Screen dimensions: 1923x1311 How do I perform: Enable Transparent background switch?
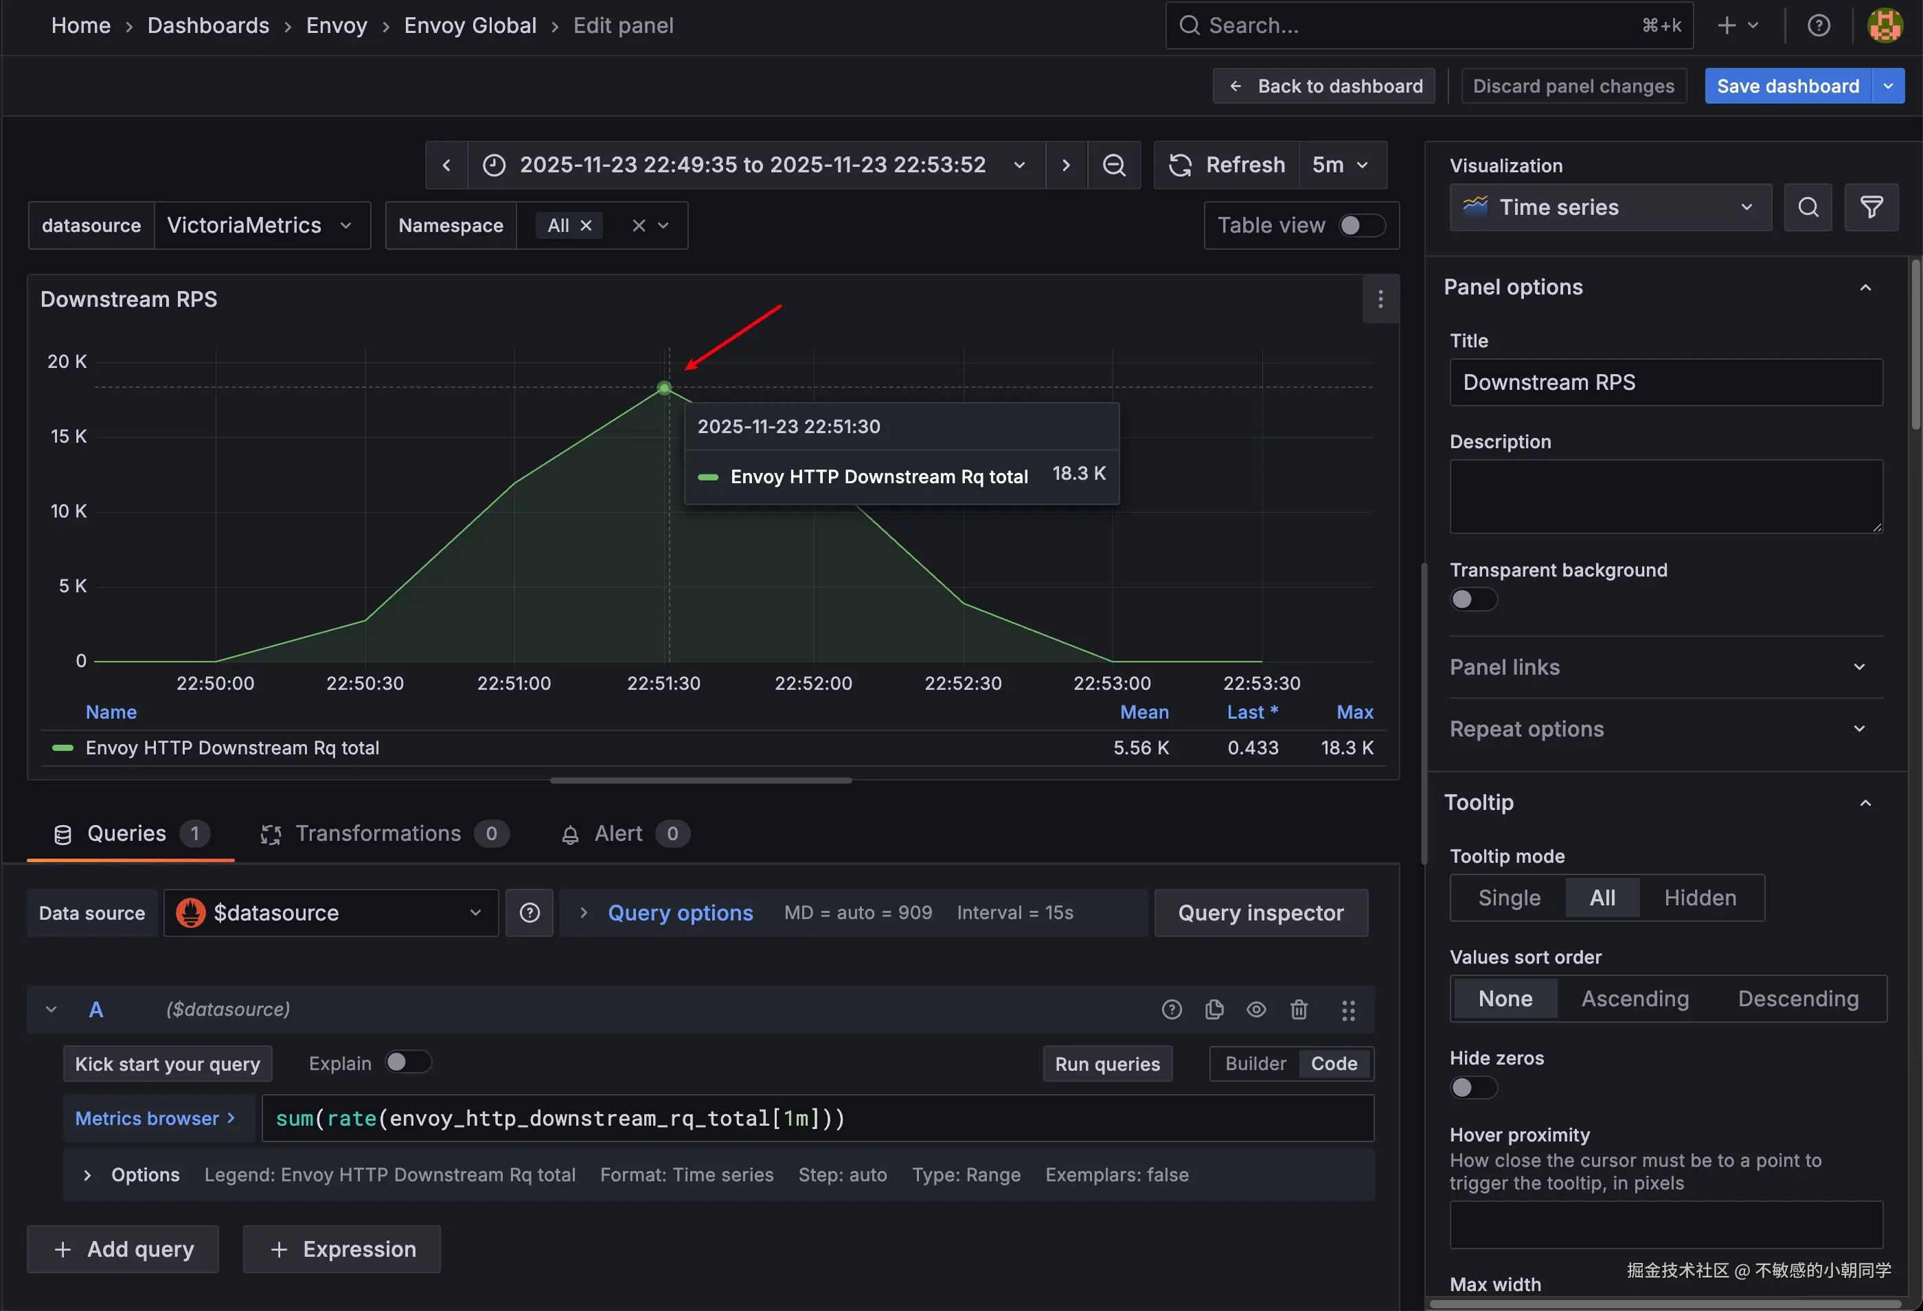click(1473, 600)
